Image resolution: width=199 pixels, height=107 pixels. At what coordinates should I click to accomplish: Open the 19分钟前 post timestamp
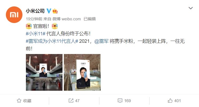34,19
